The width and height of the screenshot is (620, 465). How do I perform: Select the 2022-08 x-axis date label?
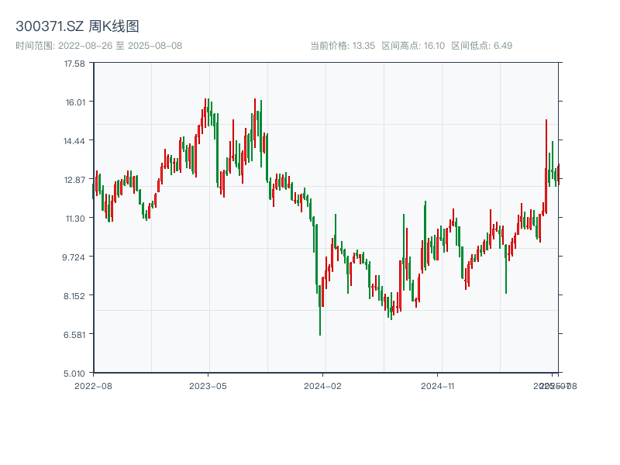(93, 385)
